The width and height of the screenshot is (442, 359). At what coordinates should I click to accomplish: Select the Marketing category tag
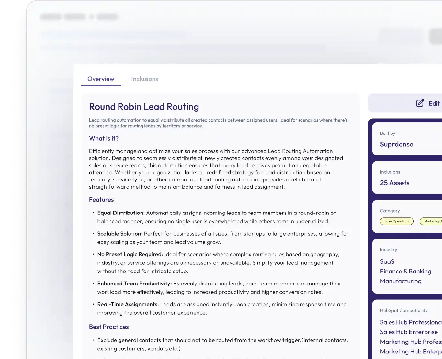pos(431,221)
